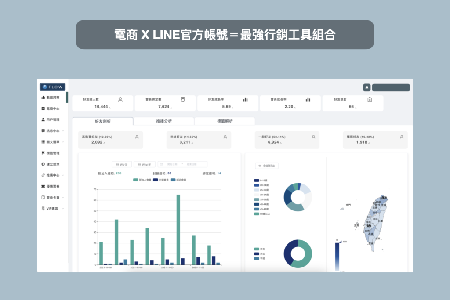The height and width of the screenshot is (300, 450).
Task: Open 推廣中心 link icon
Action: click(x=43, y=175)
